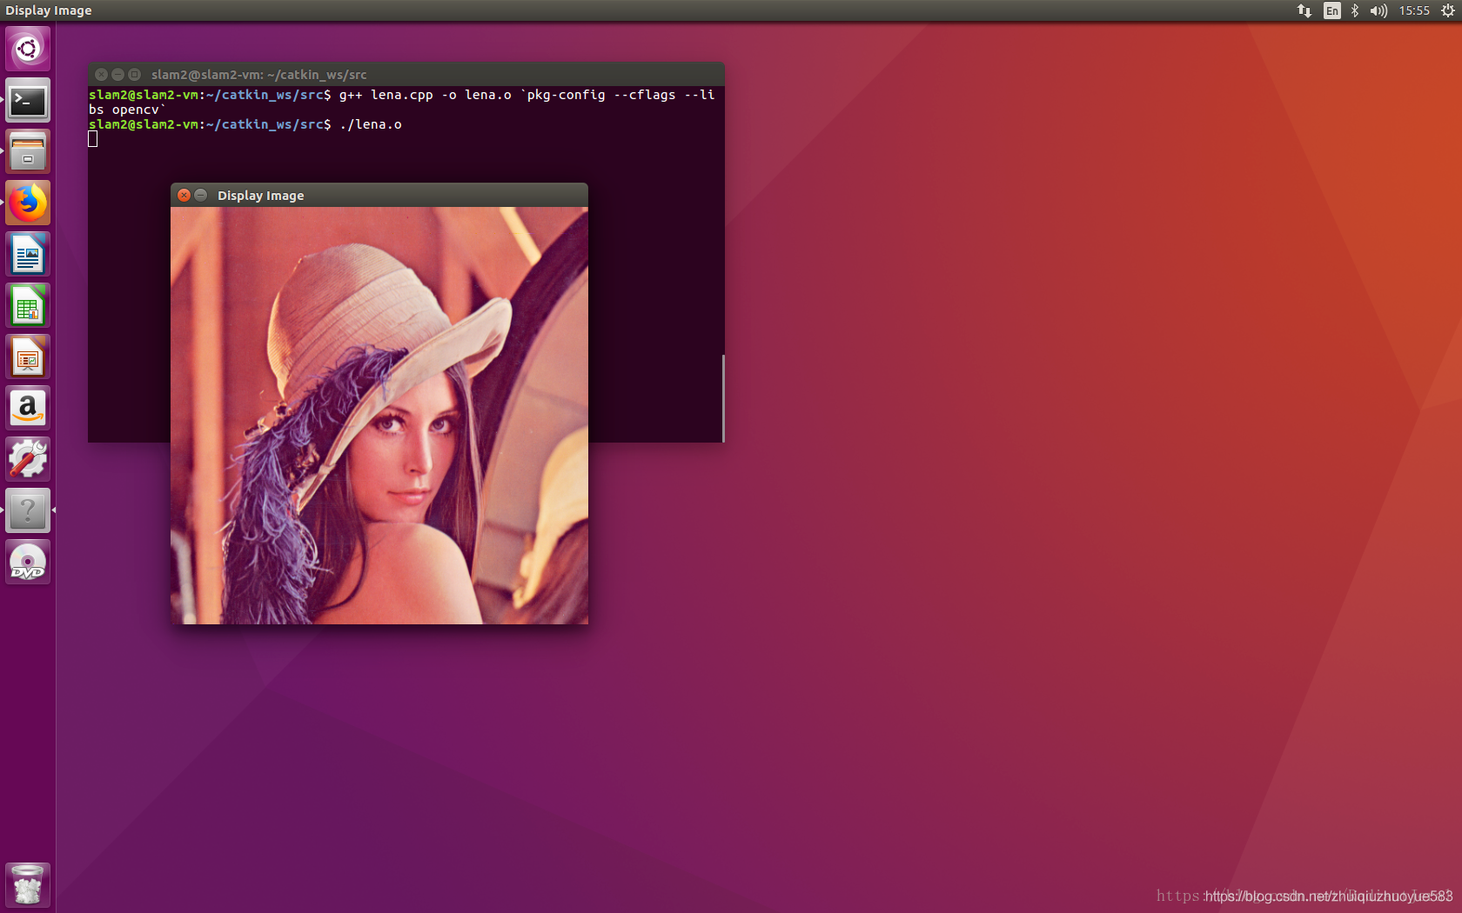Open the En keyboard input indicator
1462x913 pixels.
1331,10
